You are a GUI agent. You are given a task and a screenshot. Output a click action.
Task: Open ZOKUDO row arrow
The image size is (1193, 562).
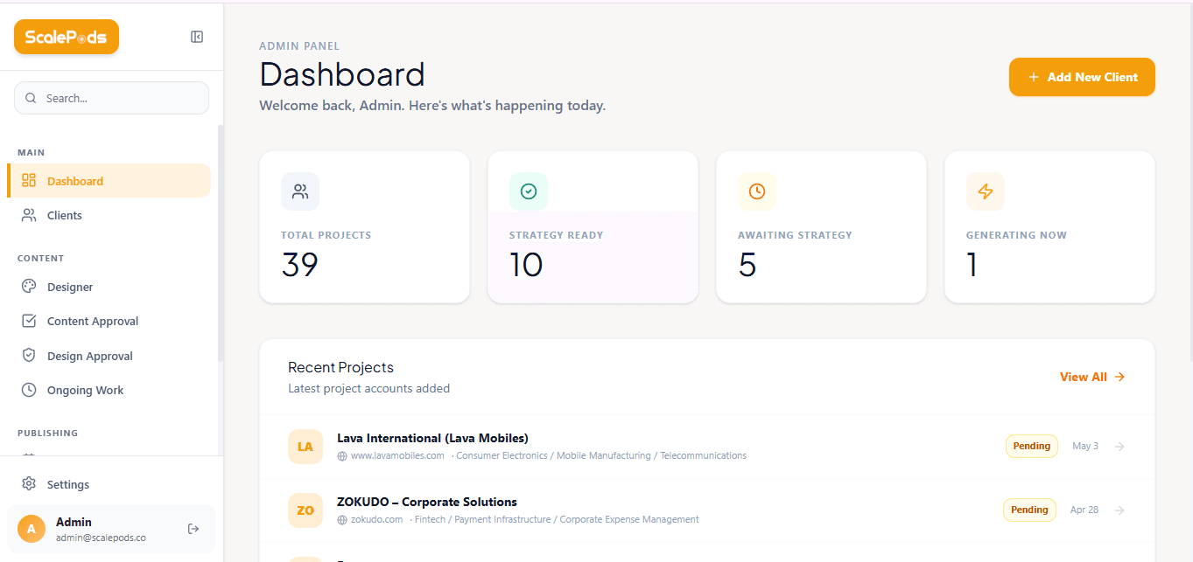tap(1119, 510)
